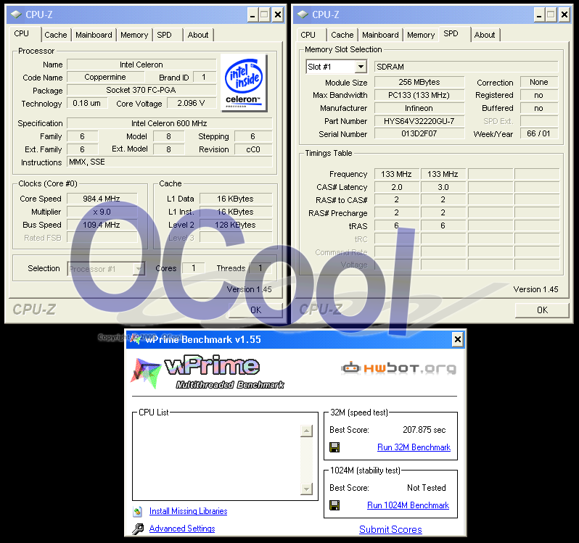
Task: Click the Part Number HYS64V32220GU-7
Action: (x=419, y=121)
